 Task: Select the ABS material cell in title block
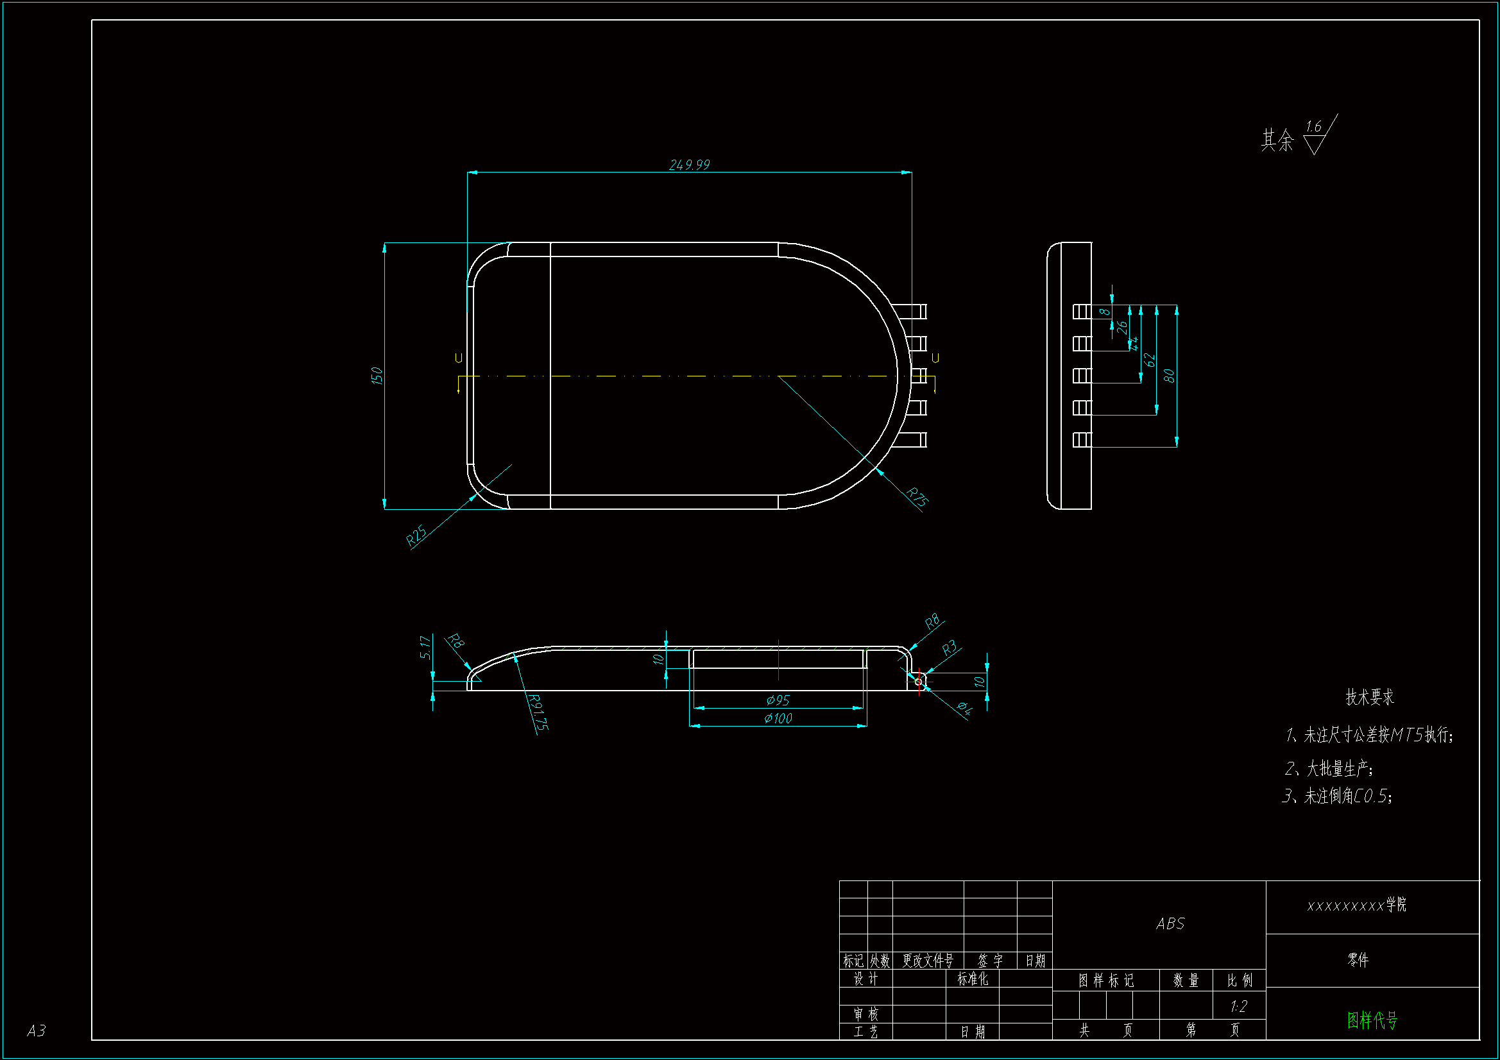(x=1170, y=923)
